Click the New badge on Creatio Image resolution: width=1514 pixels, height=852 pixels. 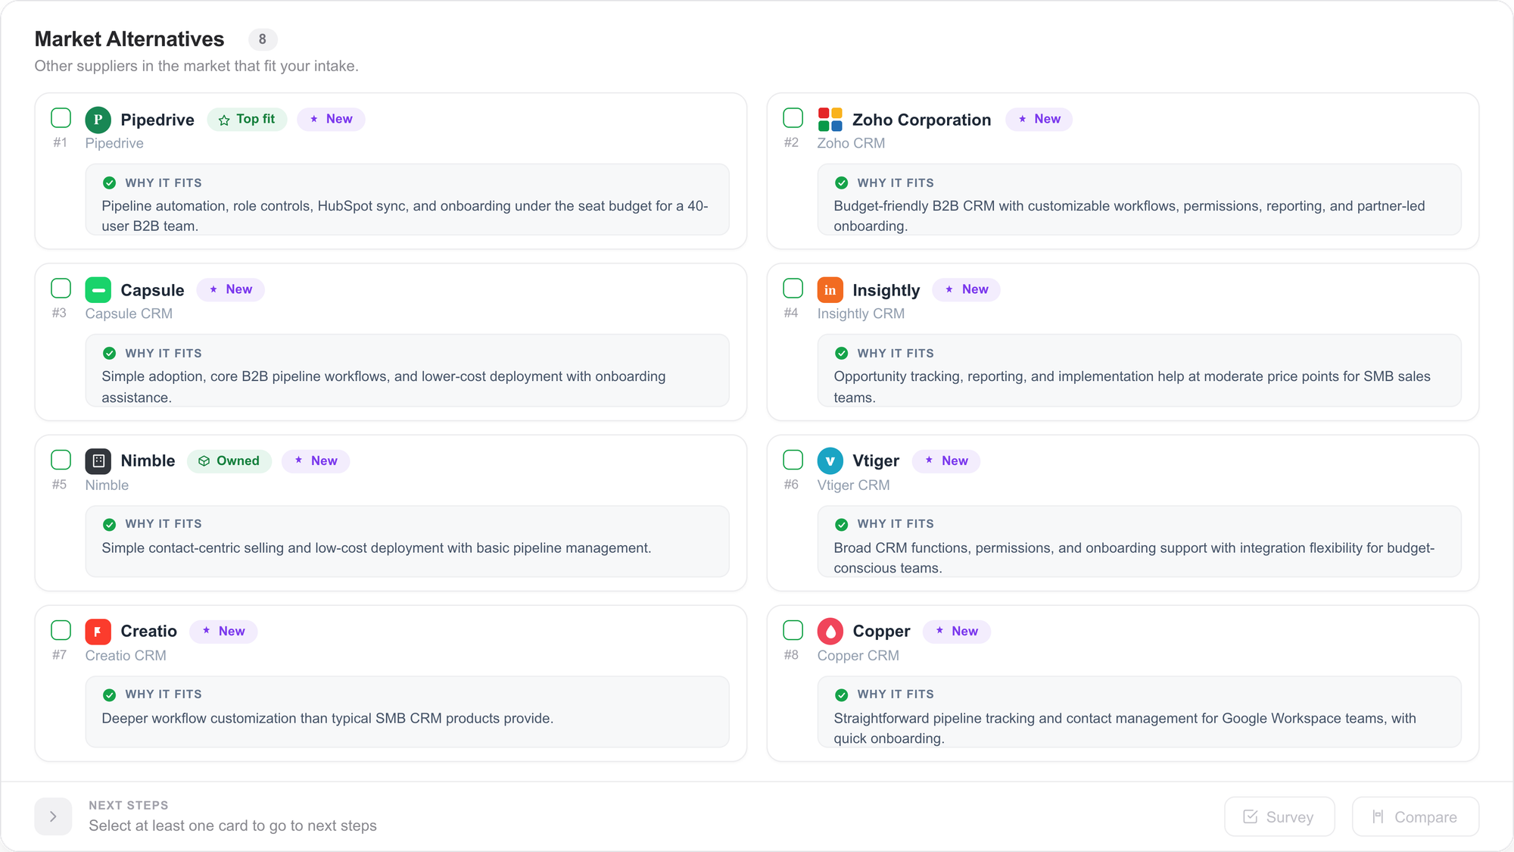tap(223, 632)
